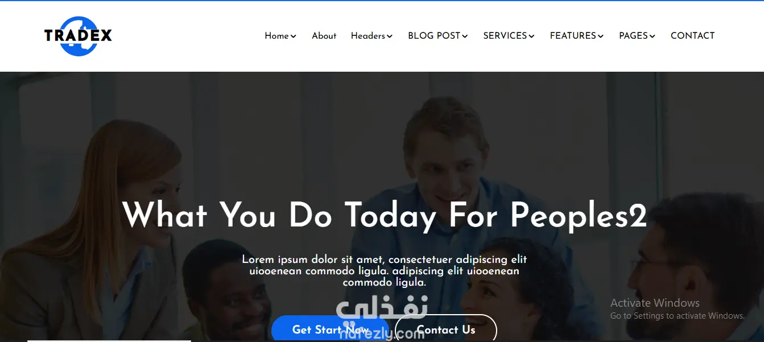Expand the Headers chevron arrow
Viewport: 764px width, 342px height.
pos(390,36)
